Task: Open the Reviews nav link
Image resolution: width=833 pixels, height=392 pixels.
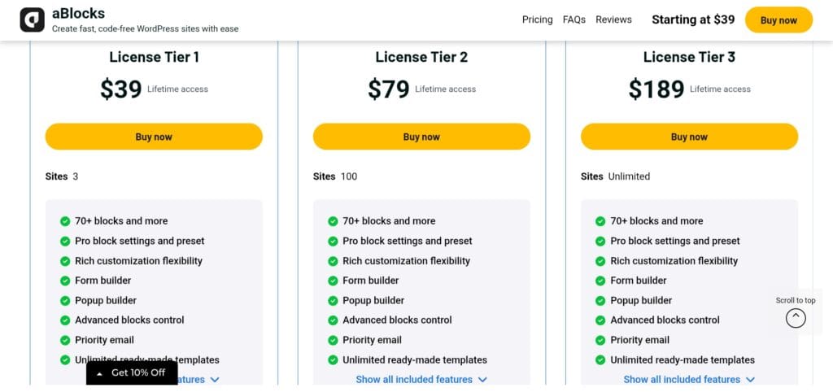Action: [613, 20]
